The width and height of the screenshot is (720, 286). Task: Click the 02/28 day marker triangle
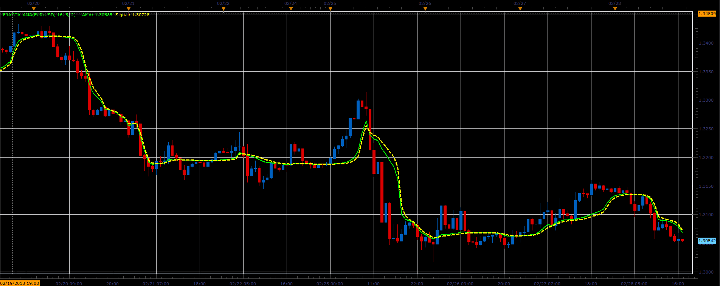pos(615,9)
